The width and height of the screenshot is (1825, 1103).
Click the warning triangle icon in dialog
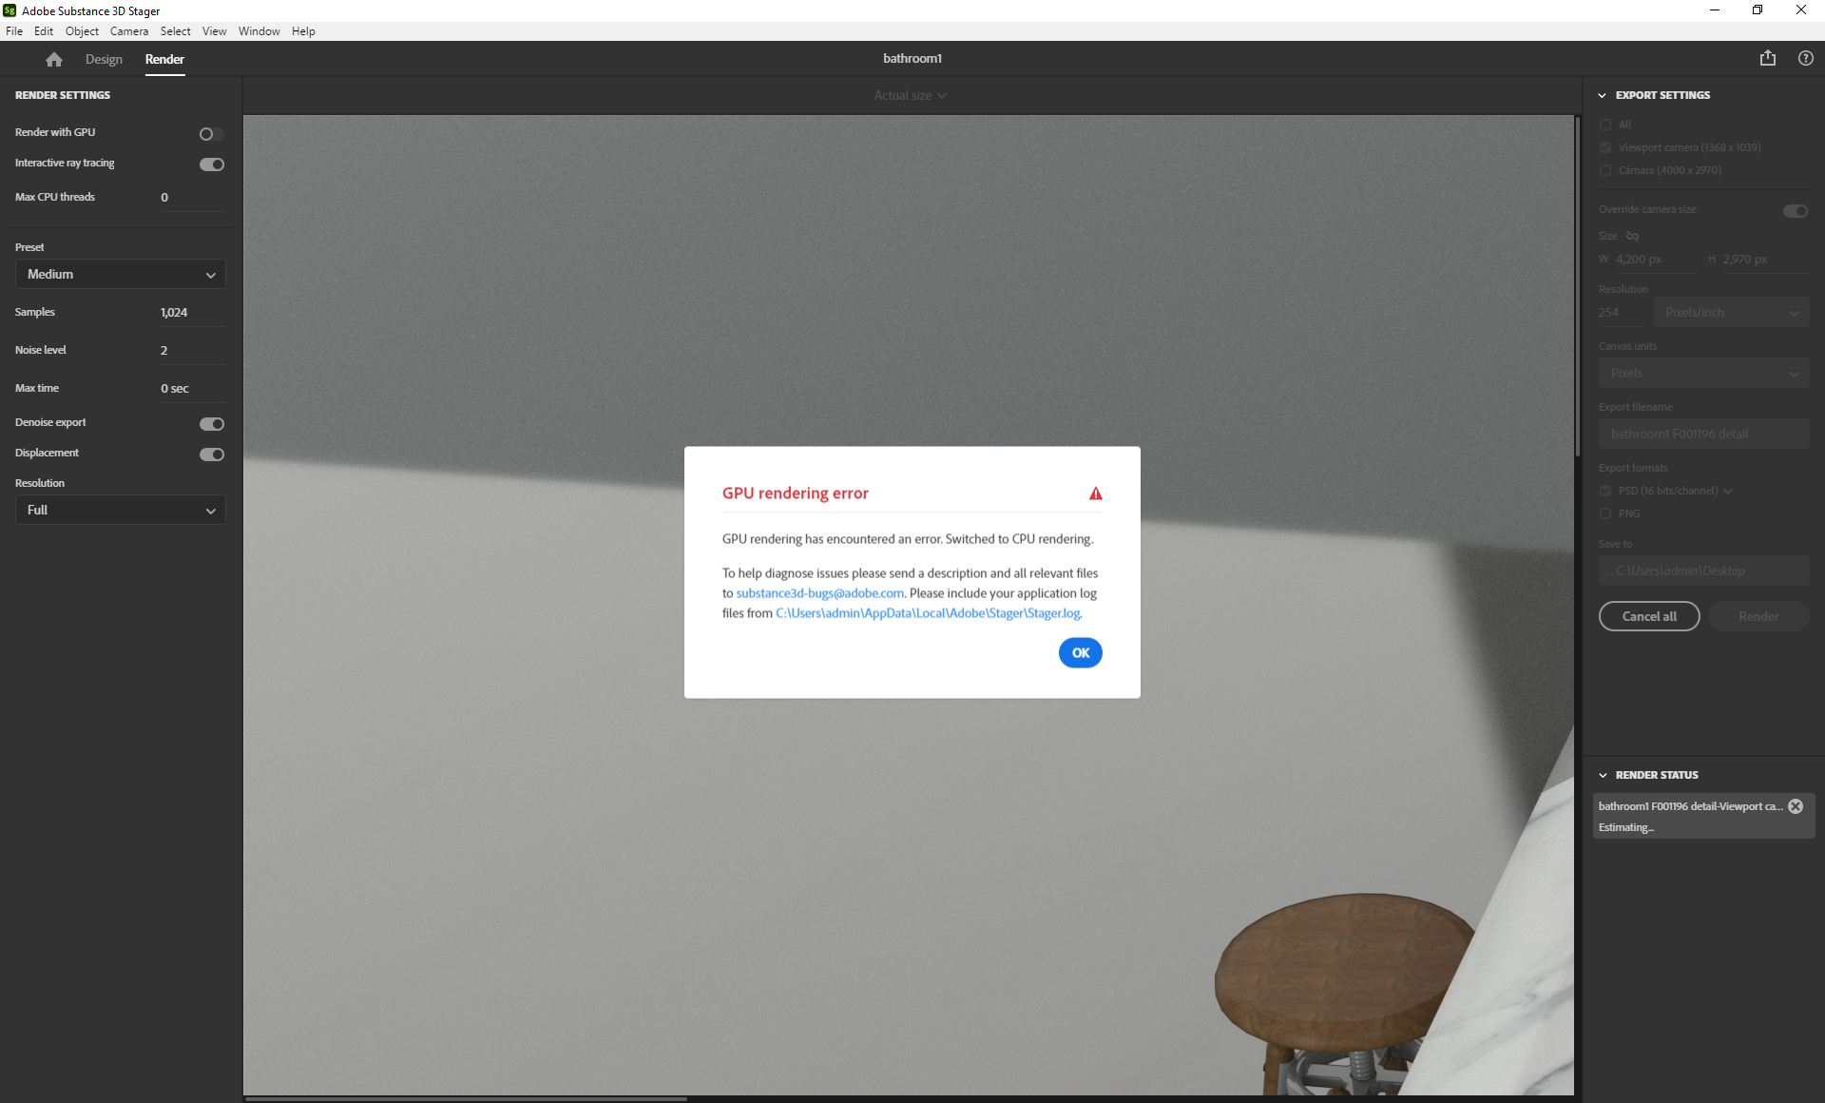tap(1096, 492)
